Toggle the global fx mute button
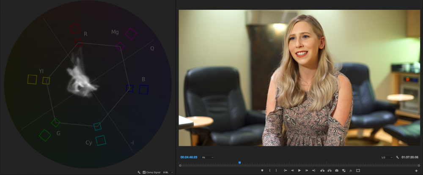 pos(351,170)
